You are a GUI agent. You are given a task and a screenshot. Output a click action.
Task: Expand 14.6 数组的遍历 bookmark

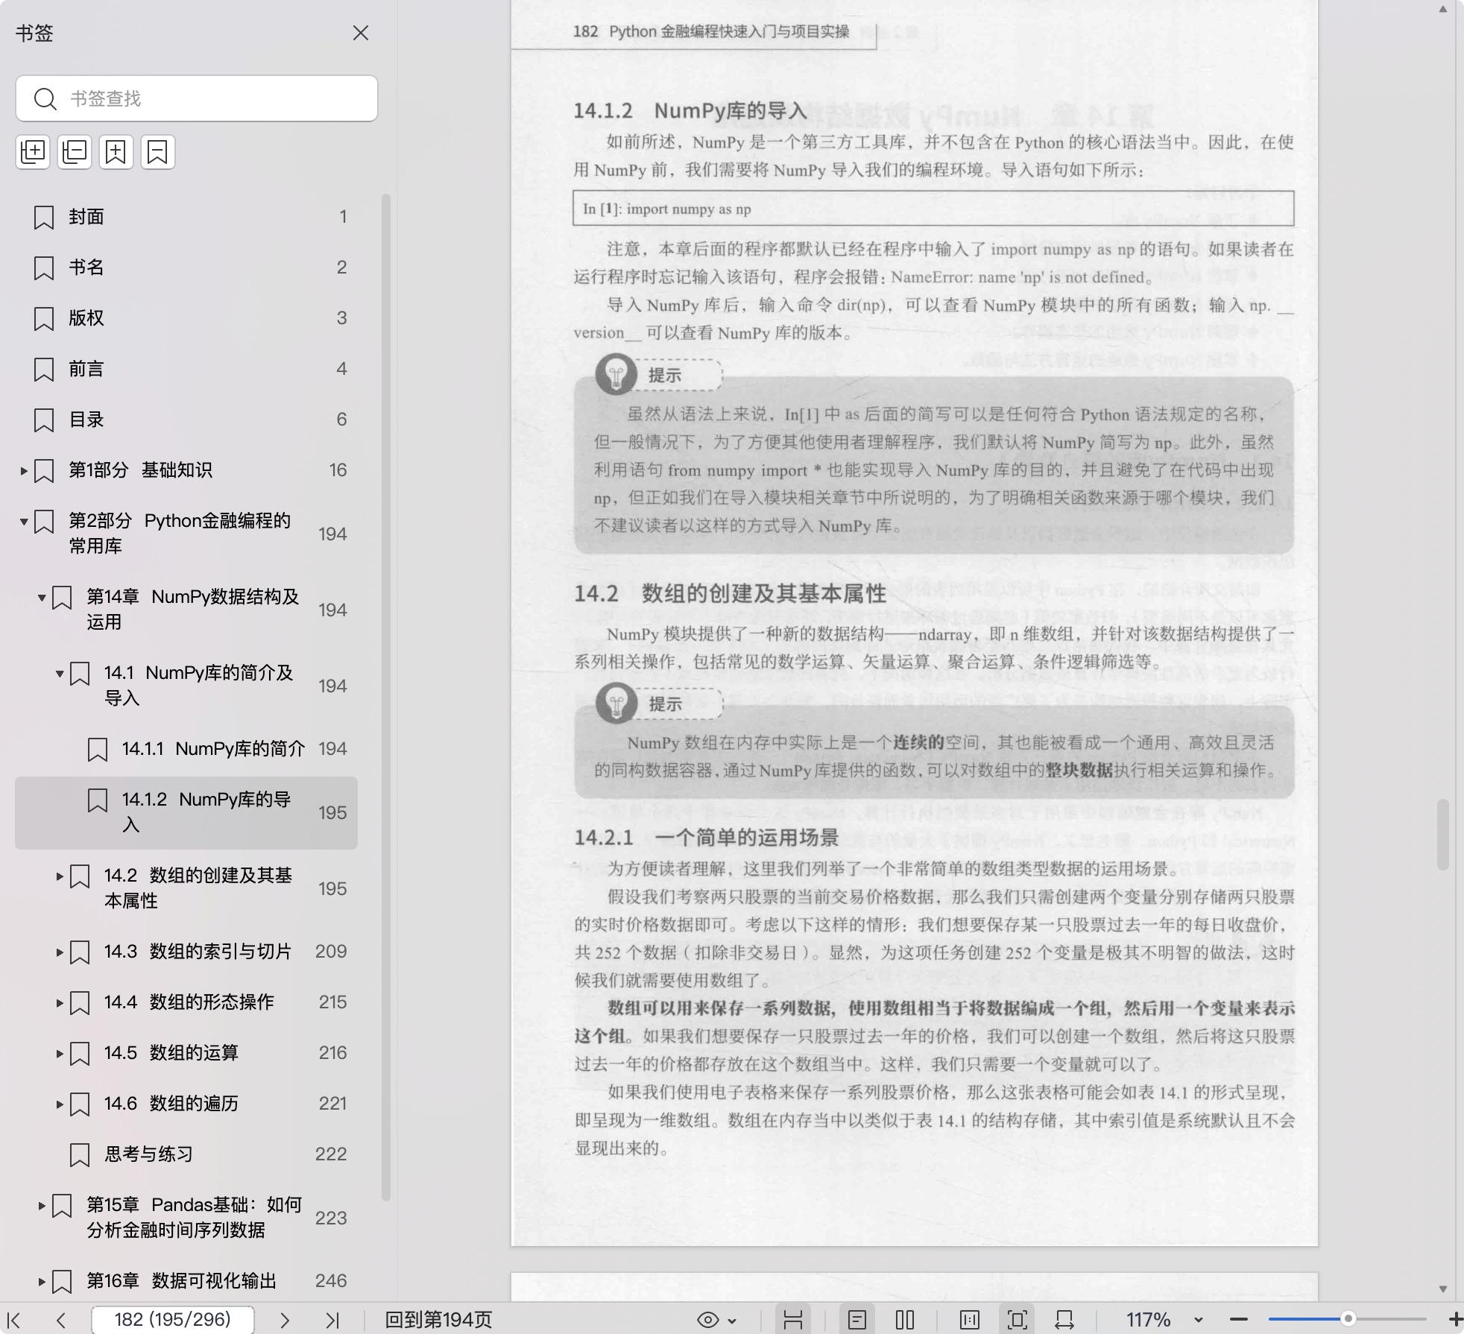(60, 1104)
